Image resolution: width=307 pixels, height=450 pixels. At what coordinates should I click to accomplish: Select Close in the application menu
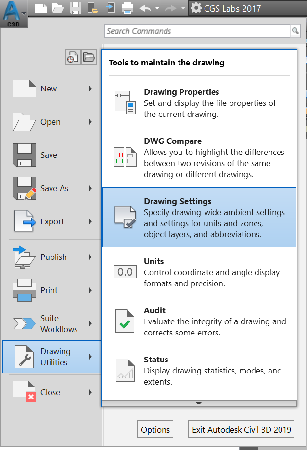pyautogui.click(x=51, y=392)
